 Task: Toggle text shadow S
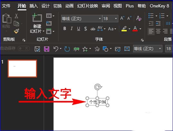86,29
